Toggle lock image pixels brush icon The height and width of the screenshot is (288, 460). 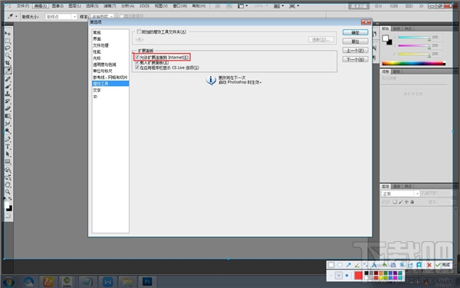401,201
